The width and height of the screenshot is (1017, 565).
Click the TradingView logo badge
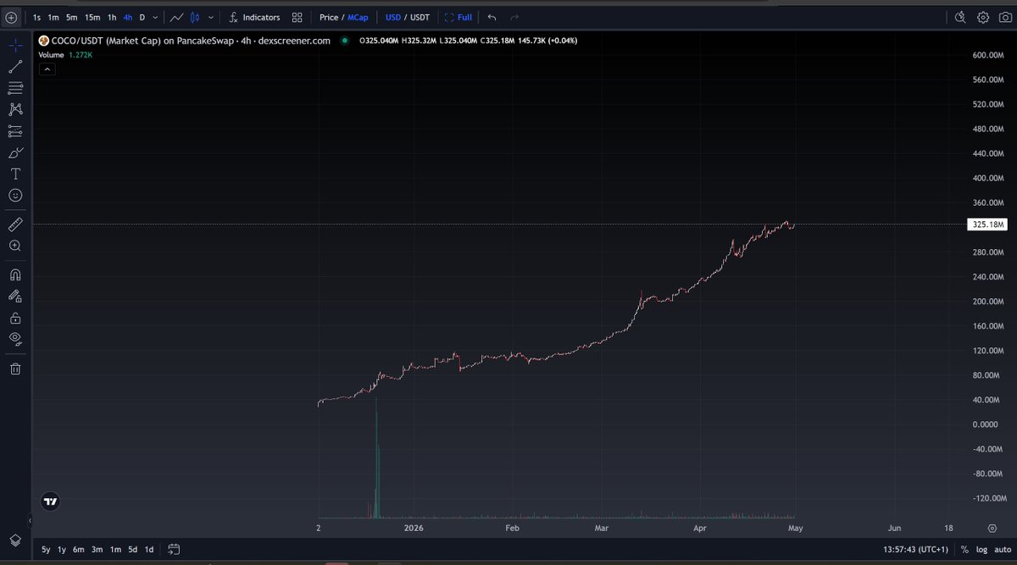[51, 501]
